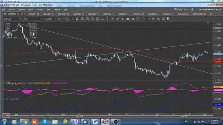Image resolution: width=223 pixels, height=125 pixels.
Task: Open the fx indicators tool
Action: [113, 19]
